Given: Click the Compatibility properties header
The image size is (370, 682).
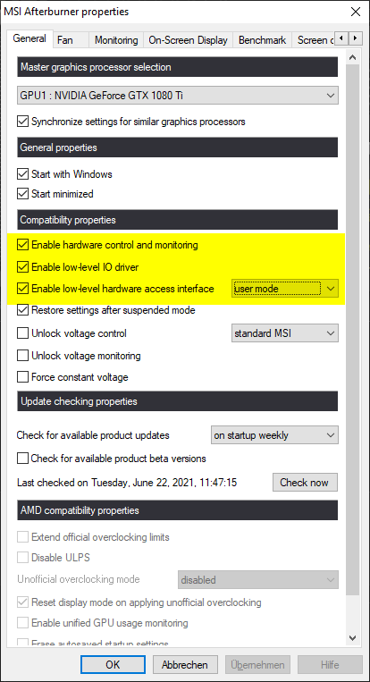Looking at the screenshot, I should 177,220.
